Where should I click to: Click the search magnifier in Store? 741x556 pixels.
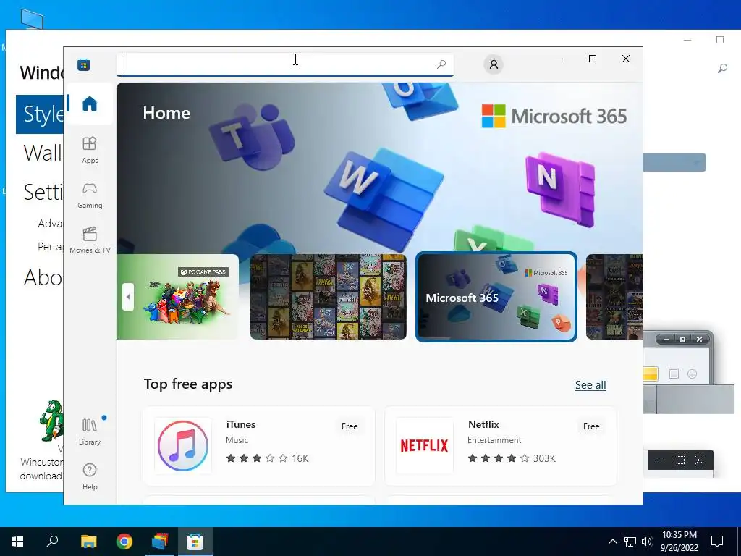point(441,64)
